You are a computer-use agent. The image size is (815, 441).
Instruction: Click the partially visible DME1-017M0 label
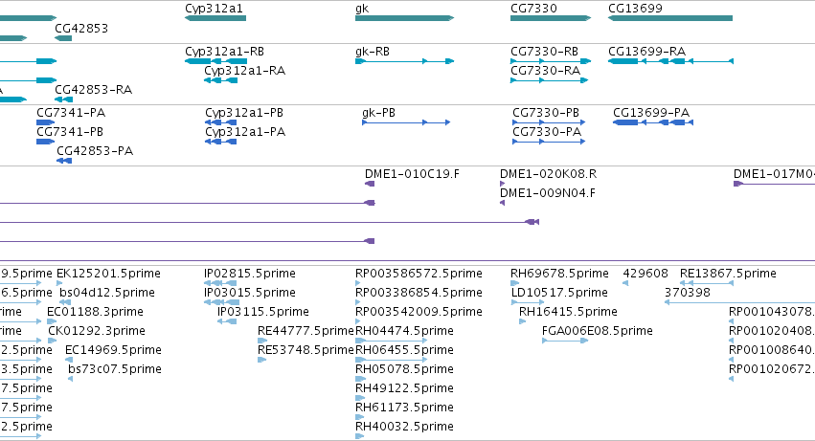pos(774,174)
